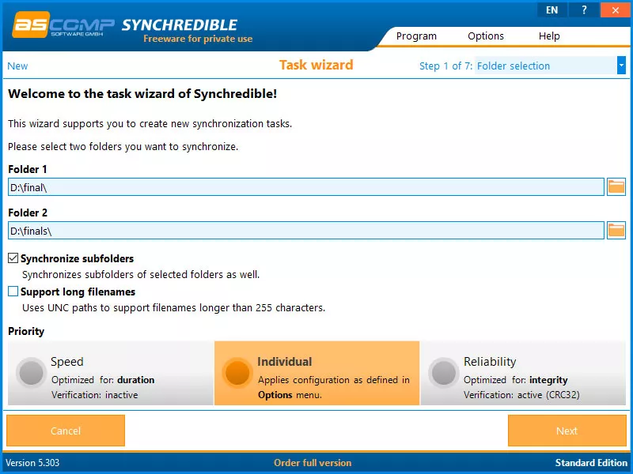Click the New link
633x474 pixels.
coord(17,66)
